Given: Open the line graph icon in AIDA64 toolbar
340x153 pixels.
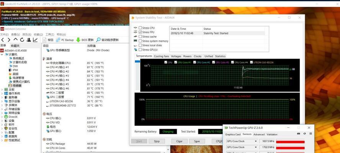Looking at the screenshot, I should [35, 40].
